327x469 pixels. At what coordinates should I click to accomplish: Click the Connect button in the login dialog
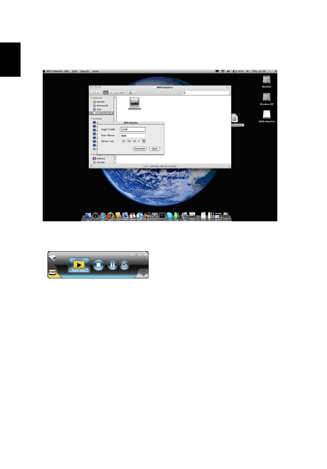tap(140, 149)
